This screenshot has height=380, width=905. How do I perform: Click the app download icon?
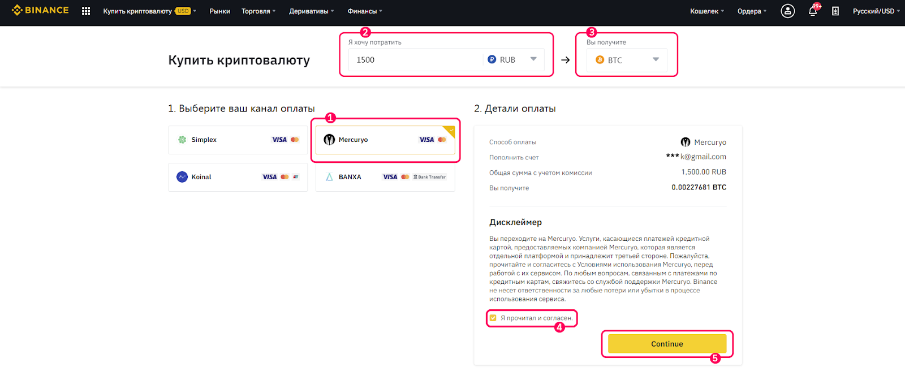coord(835,11)
